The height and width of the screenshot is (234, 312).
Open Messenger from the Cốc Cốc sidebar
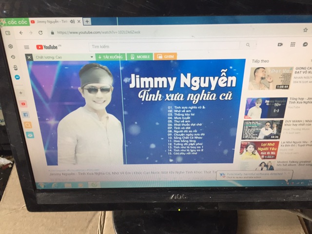coord(17,77)
